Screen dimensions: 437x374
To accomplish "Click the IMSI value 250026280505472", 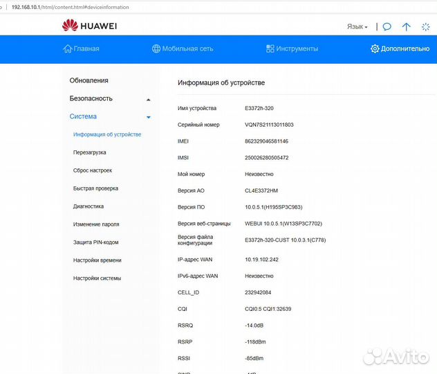I will tap(267, 158).
